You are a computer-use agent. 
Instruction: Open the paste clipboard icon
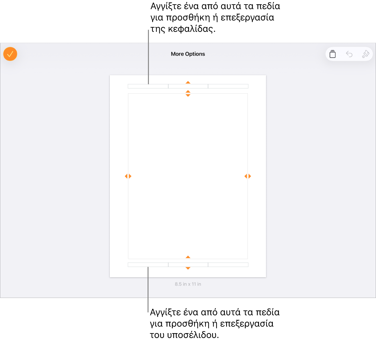[333, 54]
